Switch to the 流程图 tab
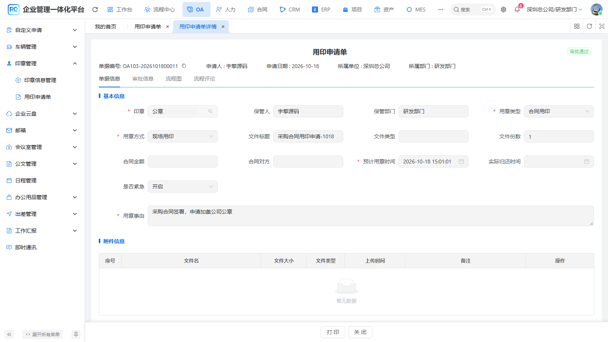 [174, 79]
